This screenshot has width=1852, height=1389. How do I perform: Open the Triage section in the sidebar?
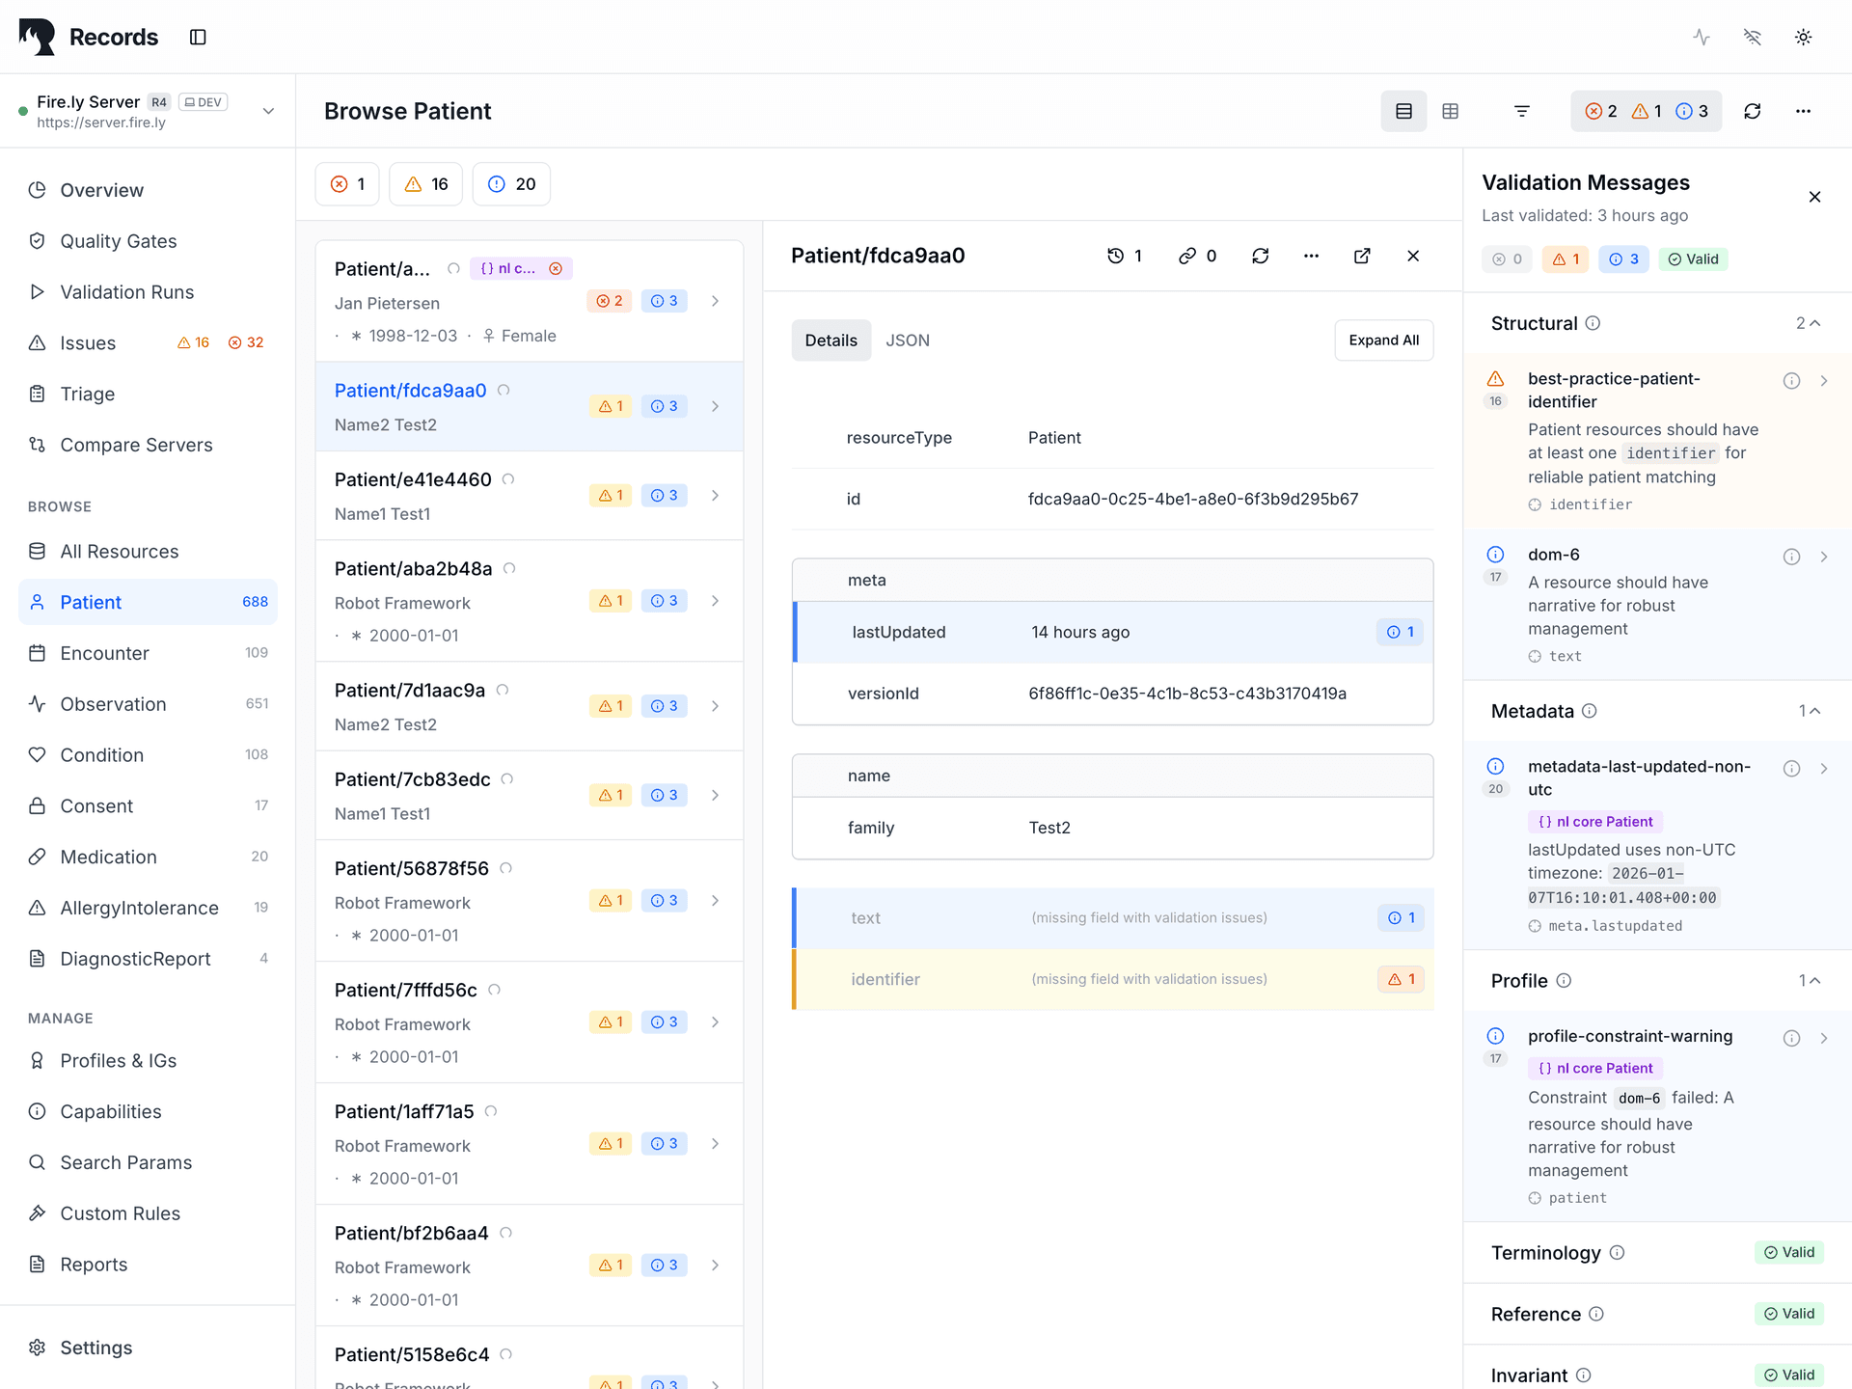[x=88, y=394]
